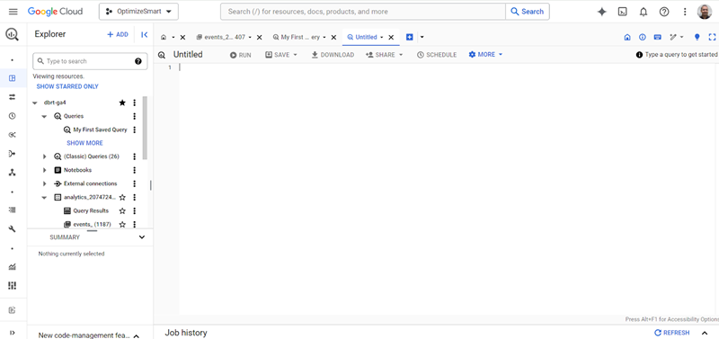Open Data transfers in left rail
This screenshot has width=719, height=339.
13,97
